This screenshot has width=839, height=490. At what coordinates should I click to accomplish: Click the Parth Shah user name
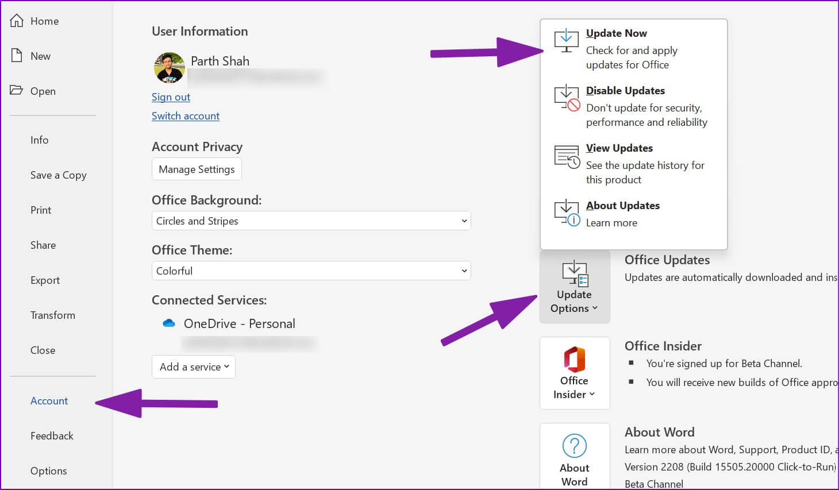pos(220,61)
